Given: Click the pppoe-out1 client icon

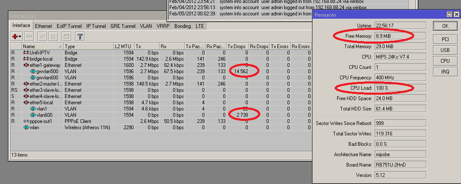Looking at the screenshot, I should pyautogui.click(x=26, y=121).
